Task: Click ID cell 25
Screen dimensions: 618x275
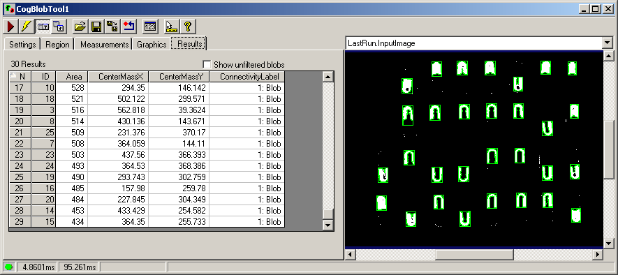Action: 43,133
